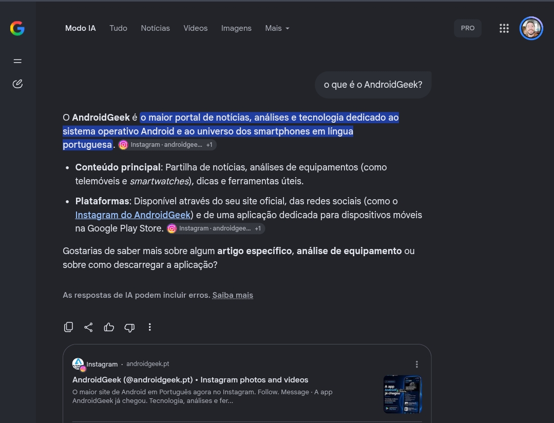The height and width of the screenshot is (423, 554).
Task: Click the Instagram citation chip after 'portuguesa'
Action: 167,145
